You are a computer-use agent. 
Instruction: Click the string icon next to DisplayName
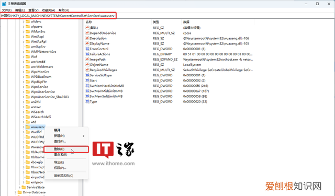click(x=87, y=43)
